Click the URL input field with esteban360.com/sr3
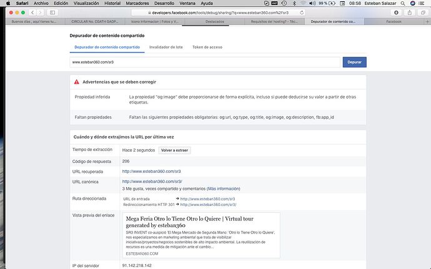Viewport: 431px width, 269px height. pyautogui.click(x=205, y=62)
